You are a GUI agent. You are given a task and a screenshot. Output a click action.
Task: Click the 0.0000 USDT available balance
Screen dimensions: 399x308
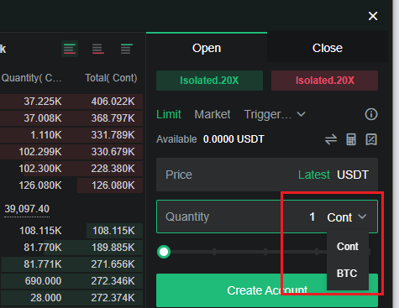(x=234, y=139)
